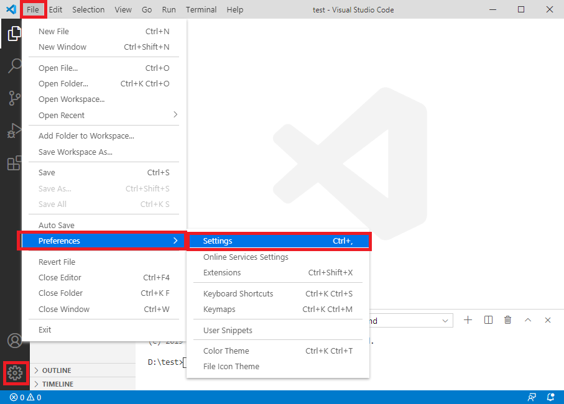The height and width of the screenshot is (404, 564).
Task: Choose Add Folder to Workspace...
Action: click(104, 136)
